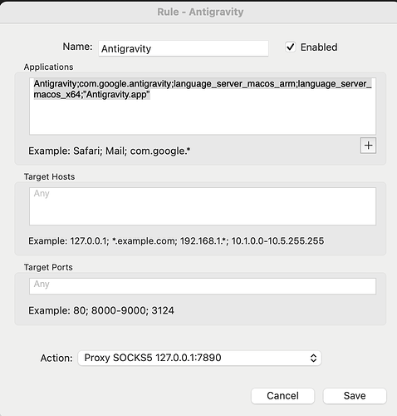
Task: Click the 'Action:' label
Action: click(x=56, y=358)
